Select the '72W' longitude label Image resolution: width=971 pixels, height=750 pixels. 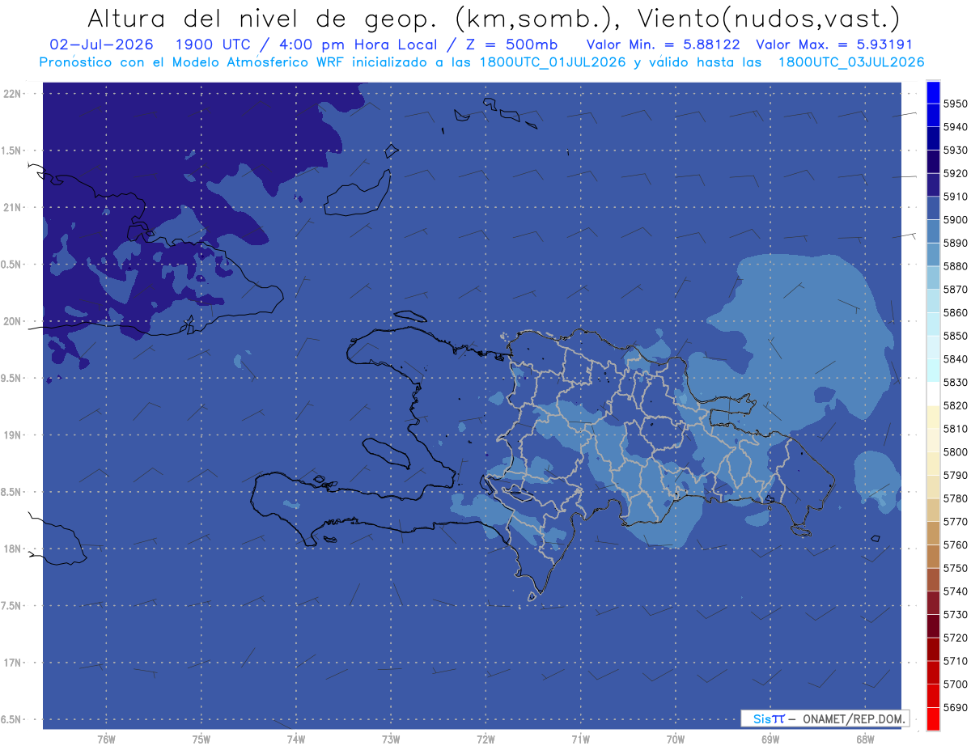486,739
